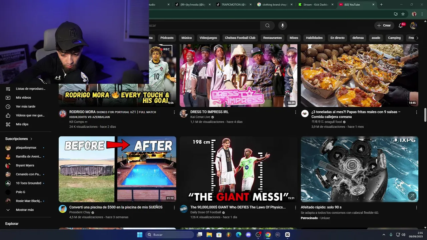Open options for RODRIGO MORA video
The image size is (427, 240).
[x=174, y=112]
